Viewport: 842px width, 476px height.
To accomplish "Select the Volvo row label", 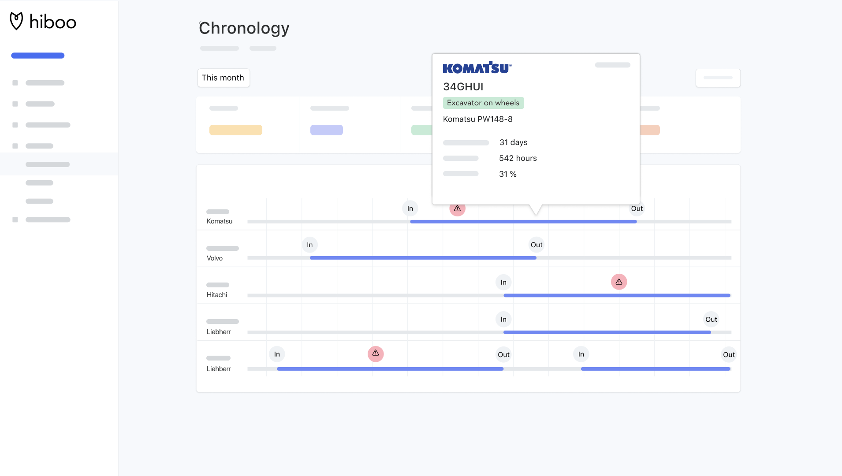I will [x=215, y=258].
